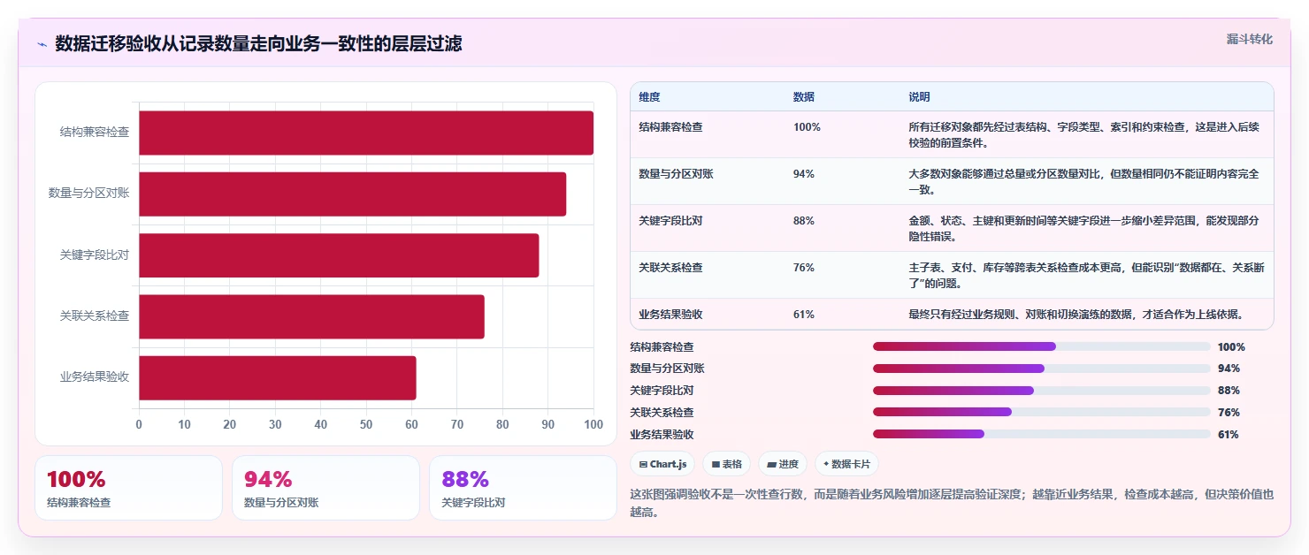Click the 数量与分区对账 progress bar
1309x555 pixels.
pos(1042,369)
